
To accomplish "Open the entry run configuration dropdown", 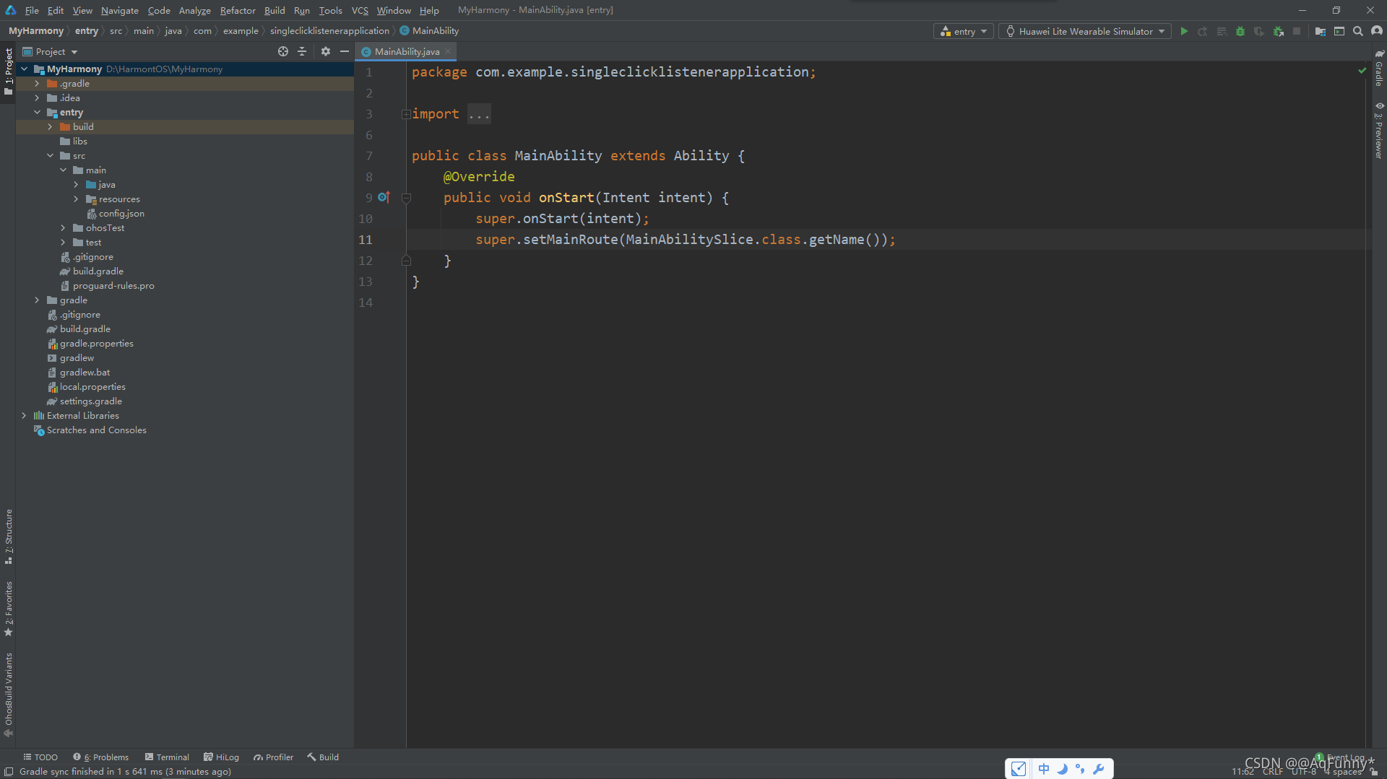I will pyautogui.click(x=964, y=31).
